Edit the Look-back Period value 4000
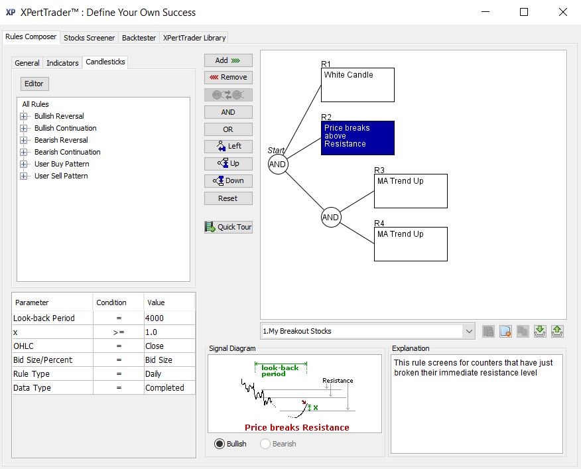Screen dimensions: 581x469 point(170,318)
